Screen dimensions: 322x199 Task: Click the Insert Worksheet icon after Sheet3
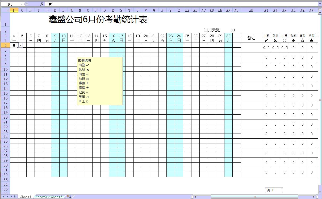tap(69, 197)
